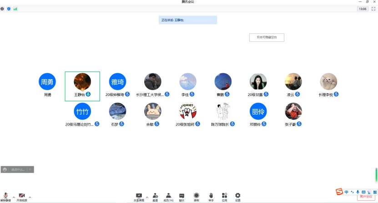Click the meeting info icon at top-left
This screenshot has width=378, height=203.
[x=2, y=9]
